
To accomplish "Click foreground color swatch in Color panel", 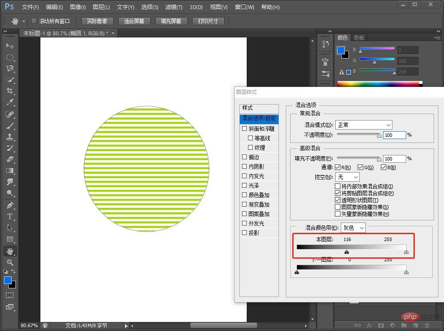I will pos(341,50).
